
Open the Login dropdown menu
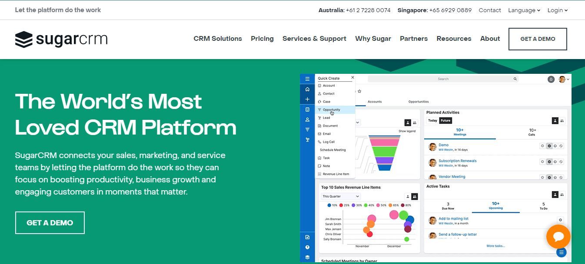click(557, 10)
